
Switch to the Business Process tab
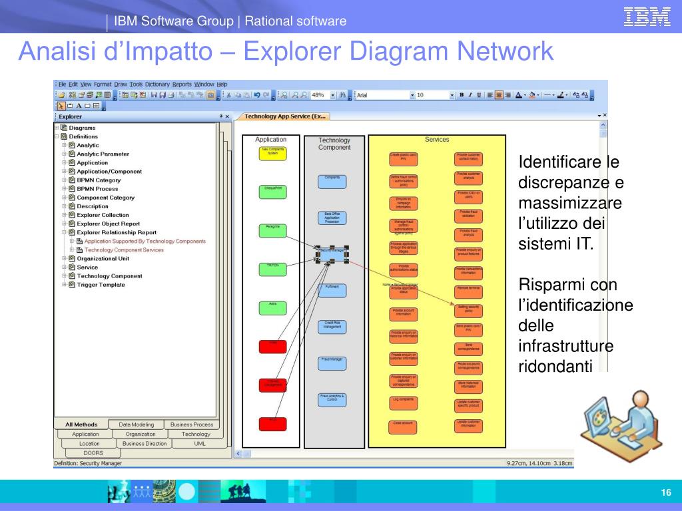(192, 425)
